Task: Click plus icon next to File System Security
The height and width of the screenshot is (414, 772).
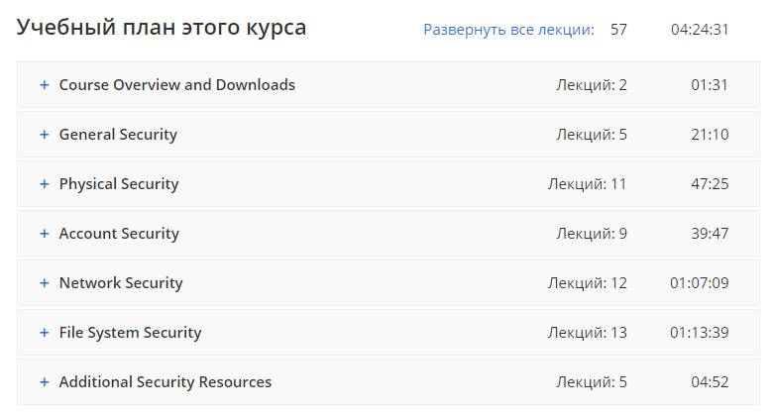Action: pos(44,333)
